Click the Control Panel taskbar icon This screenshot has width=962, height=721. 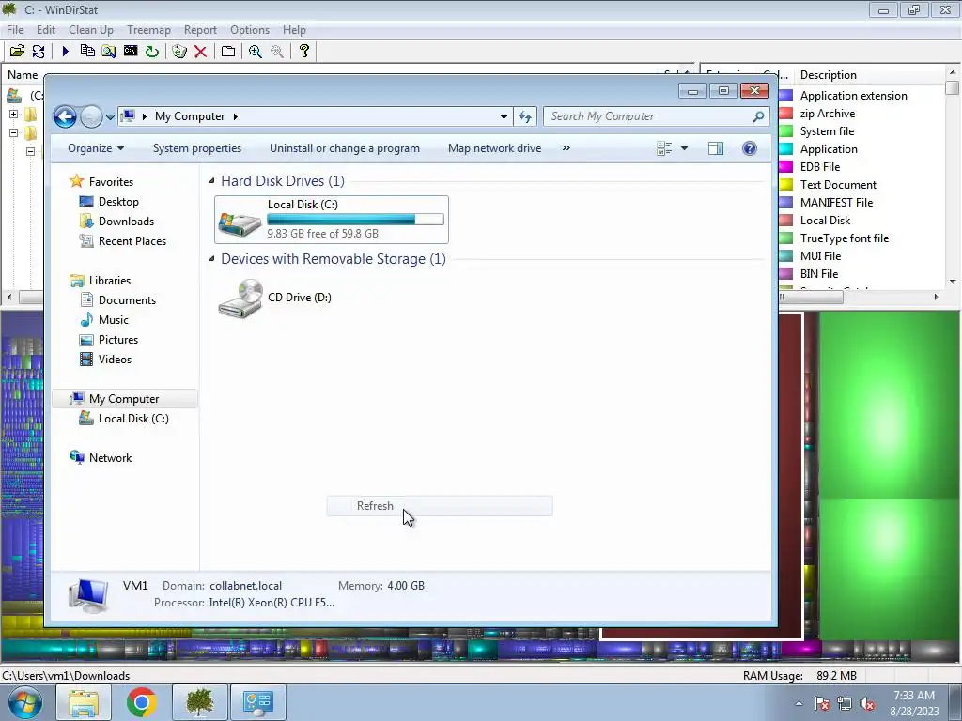(x=257, y=702)
